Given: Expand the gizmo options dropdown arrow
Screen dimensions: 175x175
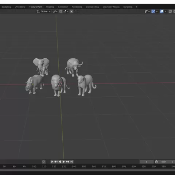Looking at the screenshot, I should pyautogui.click(x=157, y=12).
